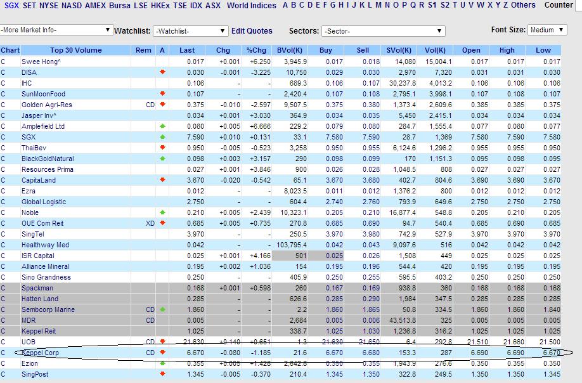Click red down arrow on SingPost row

(x=162, y=373)
